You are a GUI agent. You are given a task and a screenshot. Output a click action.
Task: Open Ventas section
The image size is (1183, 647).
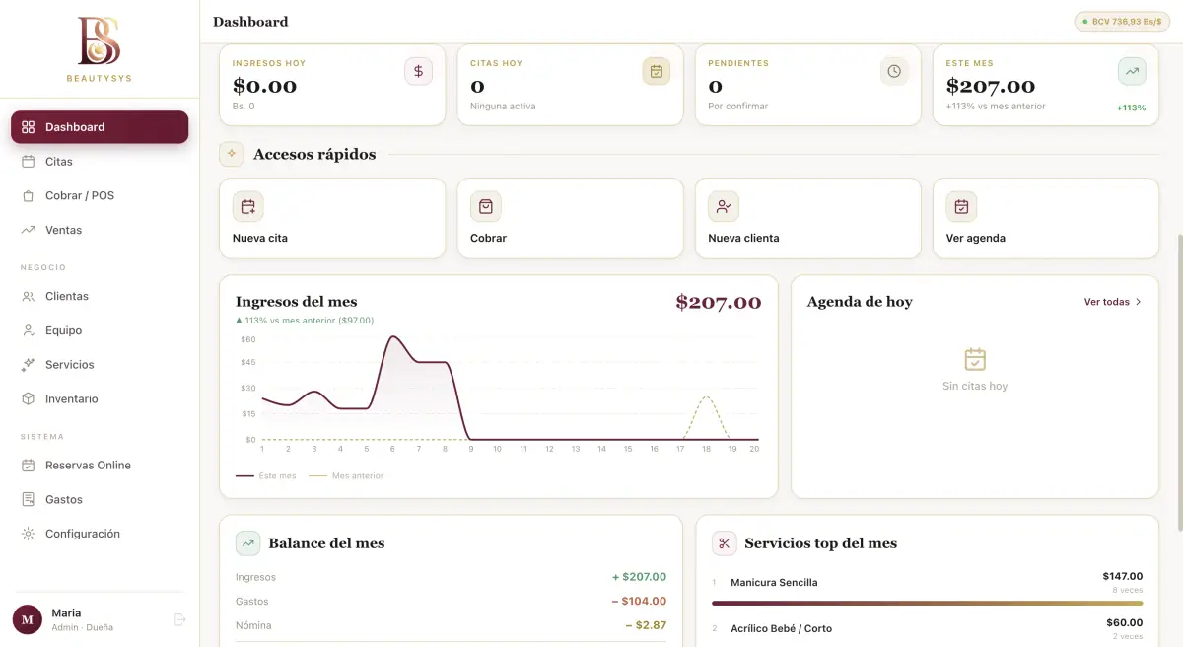click(100, 230)
